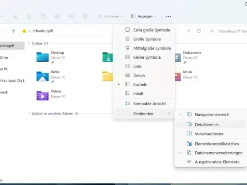Expand the Einblenden submenu arrow

coord(169,114)
